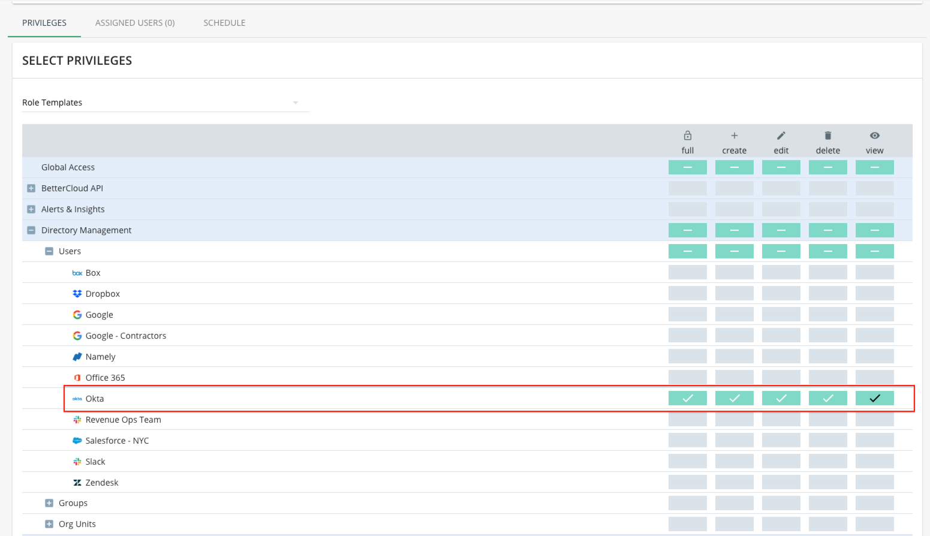Click the Slack icon in the Users list
The width and height of the screenshot is (930, 536).
pos(77,461)
